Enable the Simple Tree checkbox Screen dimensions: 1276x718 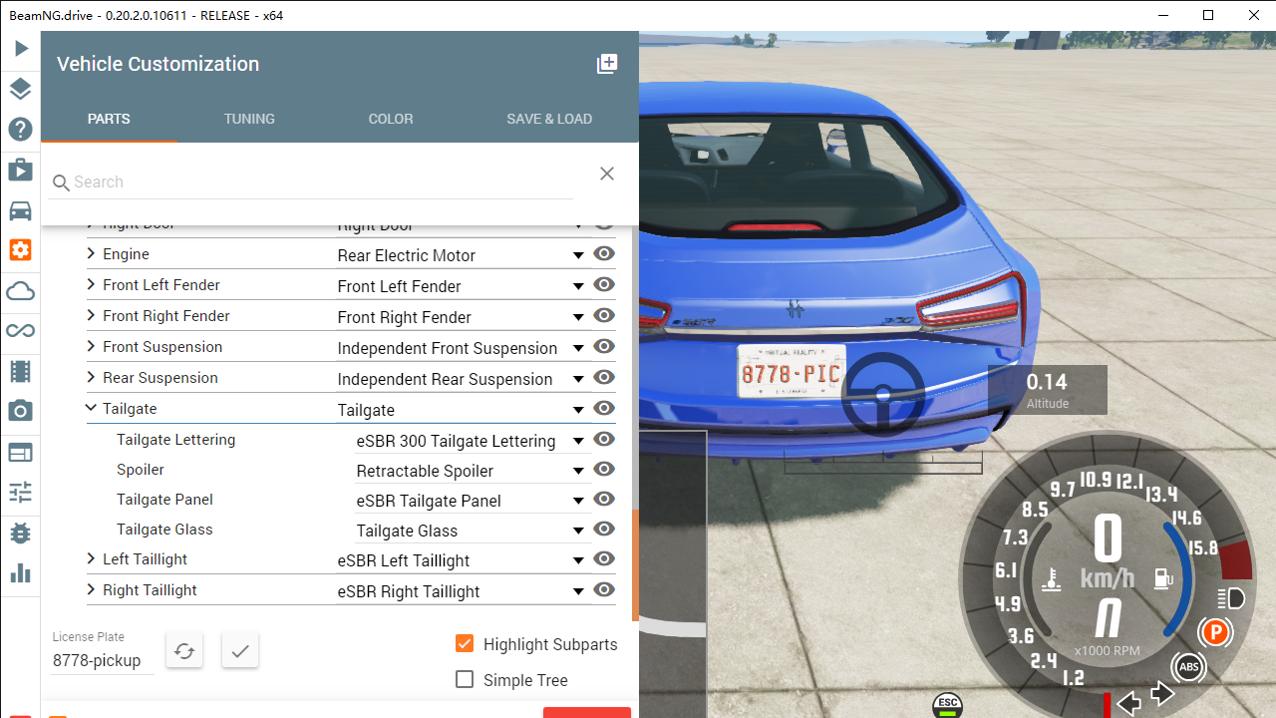tap(465, 679)
